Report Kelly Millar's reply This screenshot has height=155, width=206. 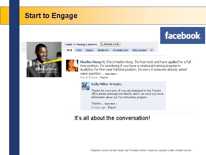[x=112, y=107]
